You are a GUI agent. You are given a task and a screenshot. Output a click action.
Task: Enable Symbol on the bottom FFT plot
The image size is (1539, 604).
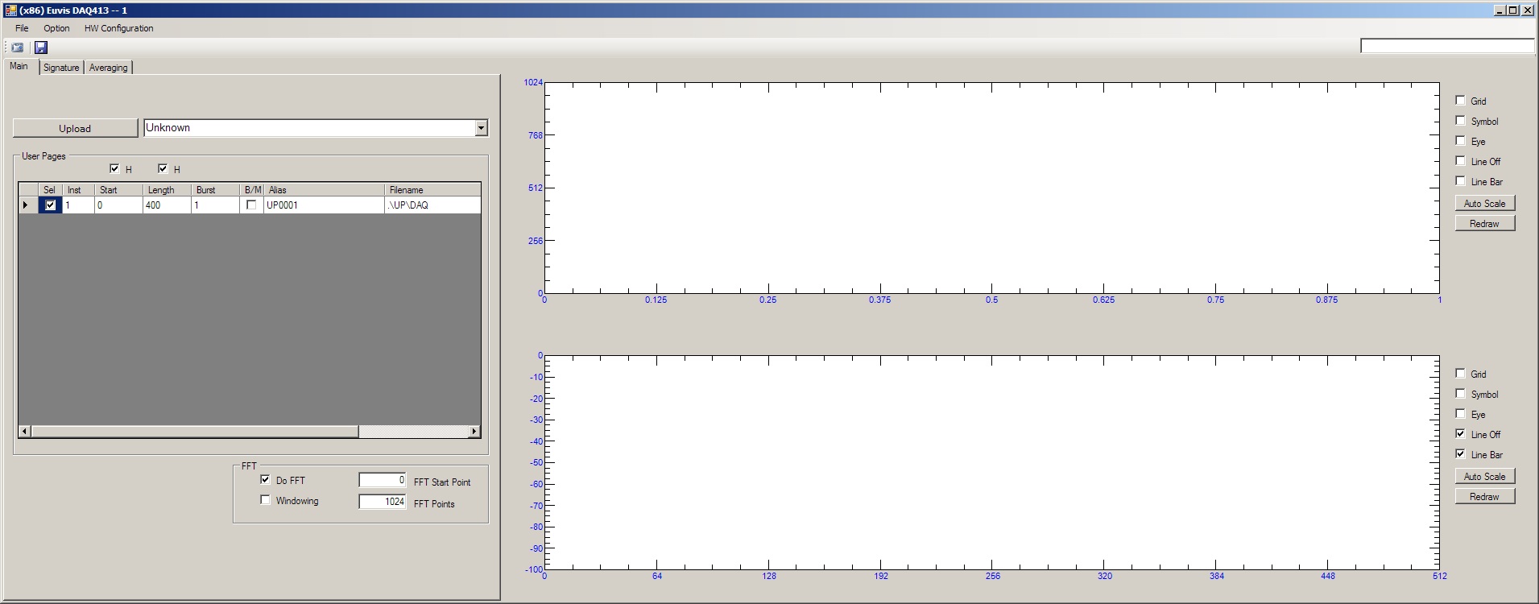point(1460,393)
